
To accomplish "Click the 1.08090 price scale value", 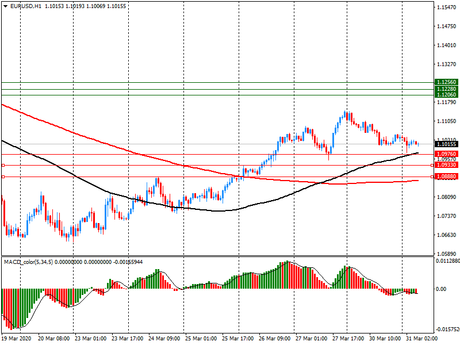I will click(x=447, y=197).
